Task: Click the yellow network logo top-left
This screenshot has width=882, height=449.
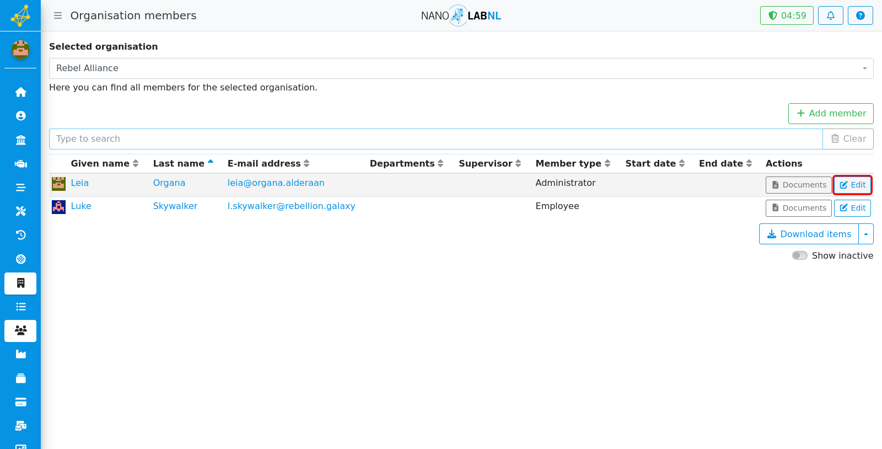Action: click(x=20, y=15)
